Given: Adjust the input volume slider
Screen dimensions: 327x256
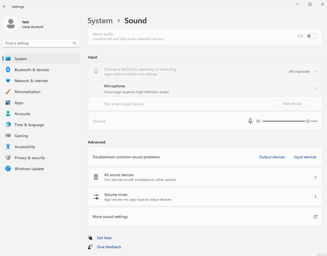Looking at the screenshot, I should (x=308, y=121).
